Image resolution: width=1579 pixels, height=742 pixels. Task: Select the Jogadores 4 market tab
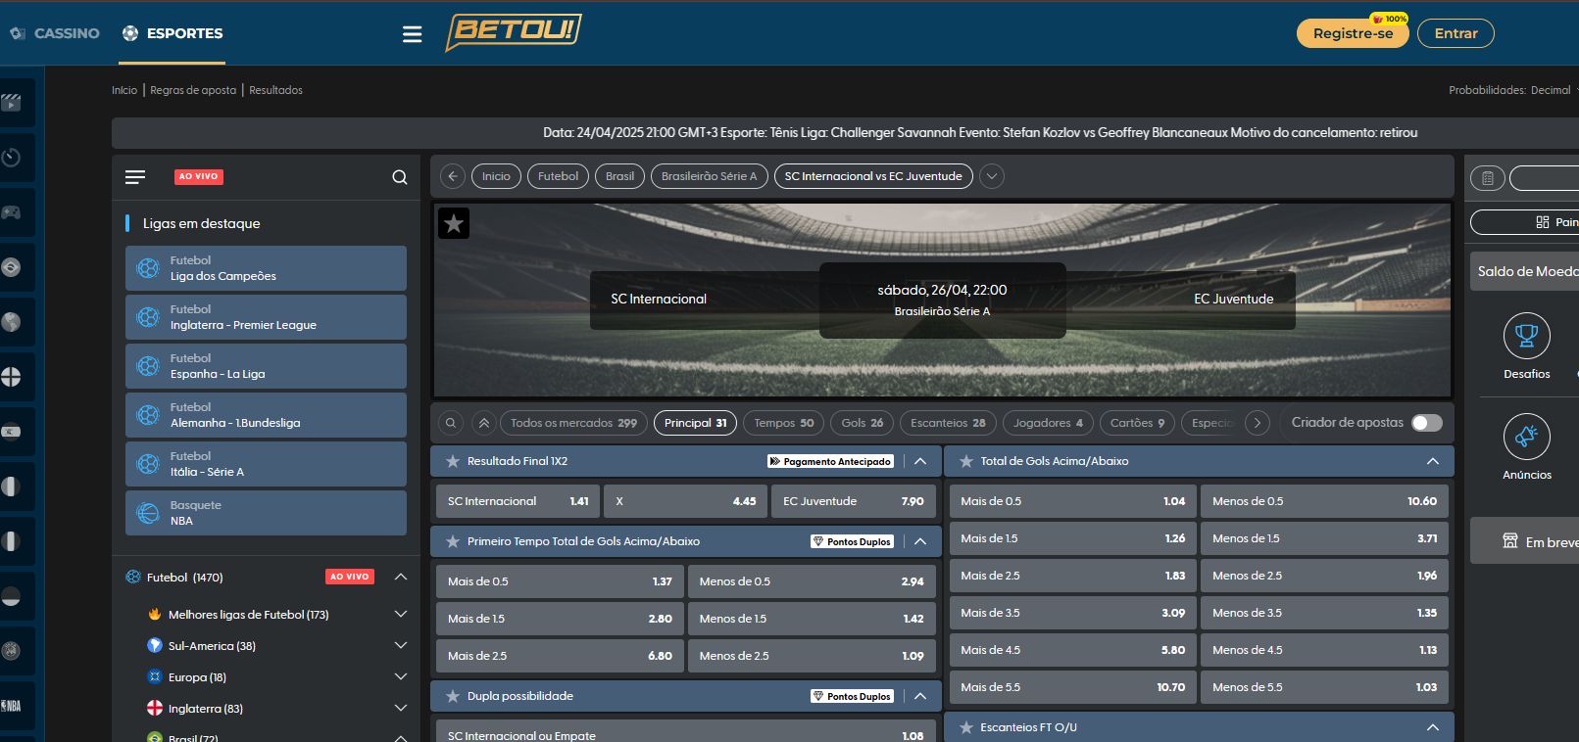click(1048, 423)
